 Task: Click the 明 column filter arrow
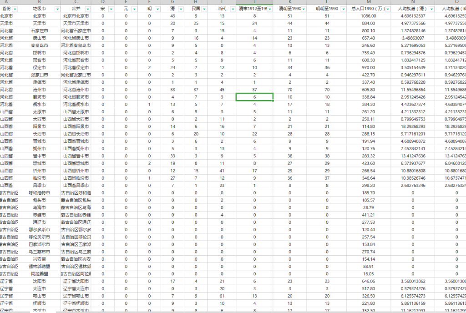[x=157, y=9]
